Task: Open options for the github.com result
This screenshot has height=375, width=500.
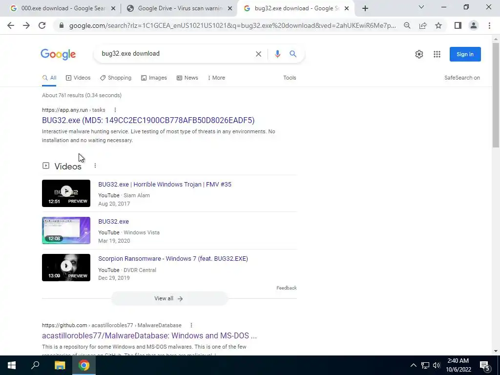Action: (191, 325)
